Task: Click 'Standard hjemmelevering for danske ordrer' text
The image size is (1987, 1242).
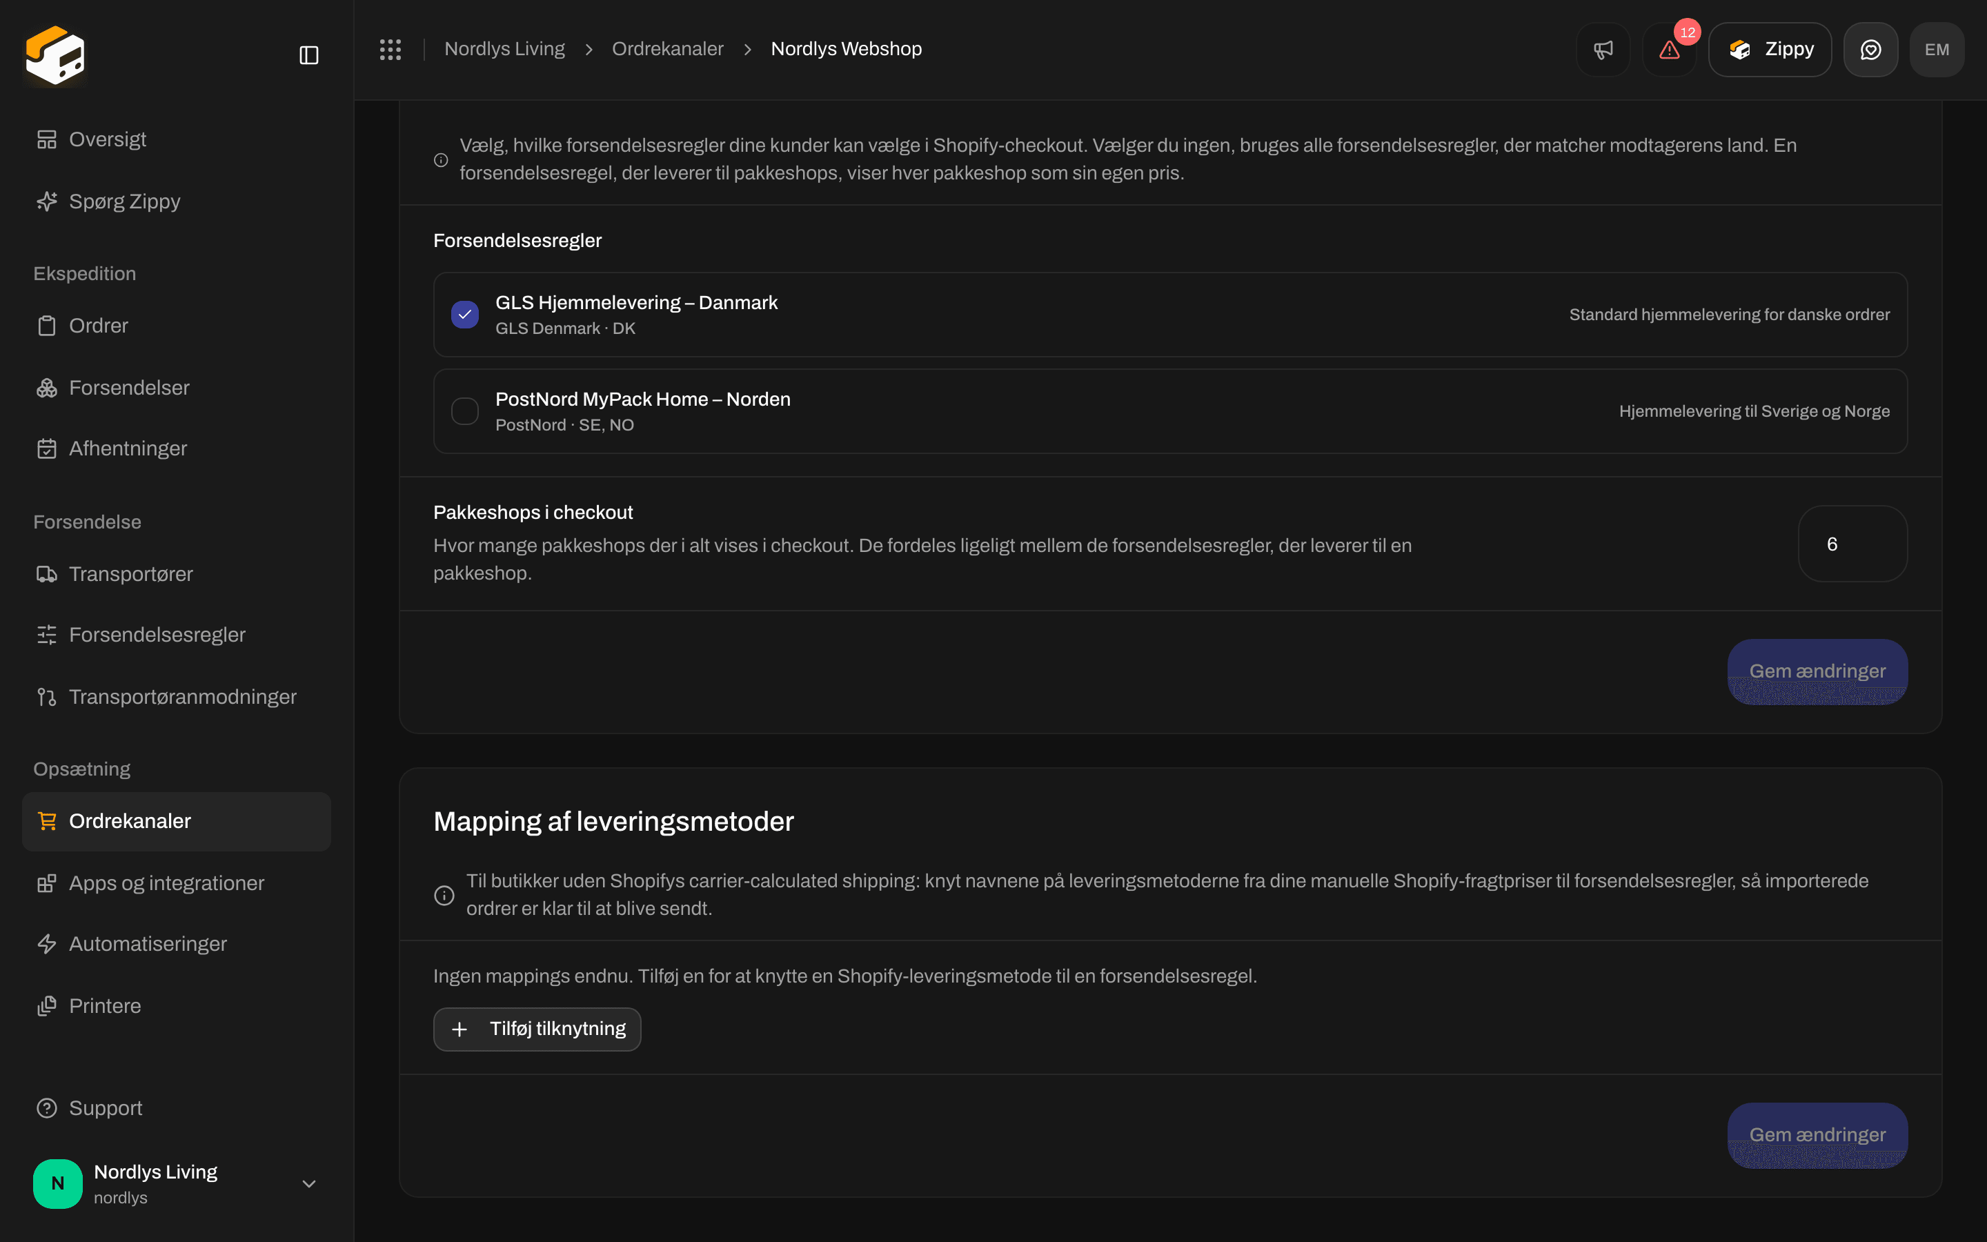Action: [1729, 315]
